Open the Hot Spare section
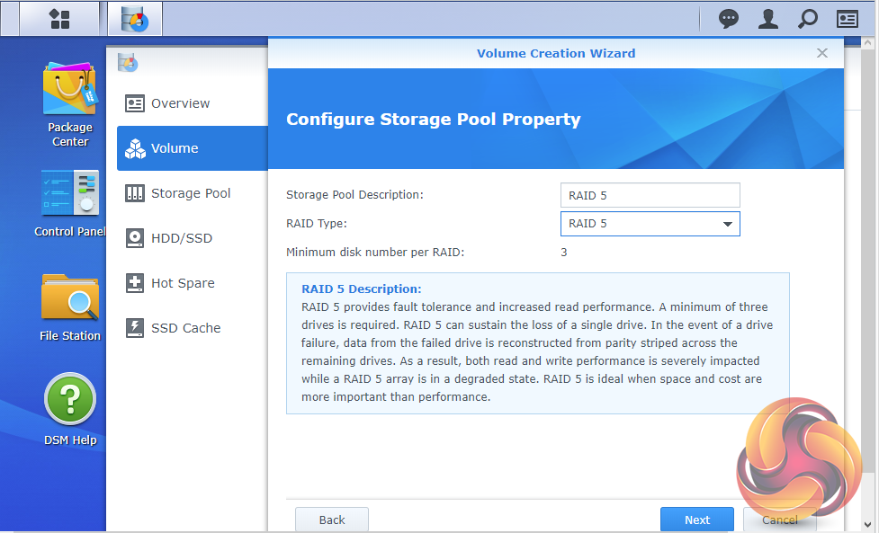Screen dimensions: 879x533 coord(183,283)
